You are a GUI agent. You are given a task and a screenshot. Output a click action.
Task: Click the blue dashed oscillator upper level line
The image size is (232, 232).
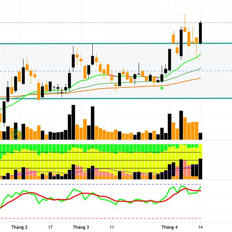tap(101, 184)
